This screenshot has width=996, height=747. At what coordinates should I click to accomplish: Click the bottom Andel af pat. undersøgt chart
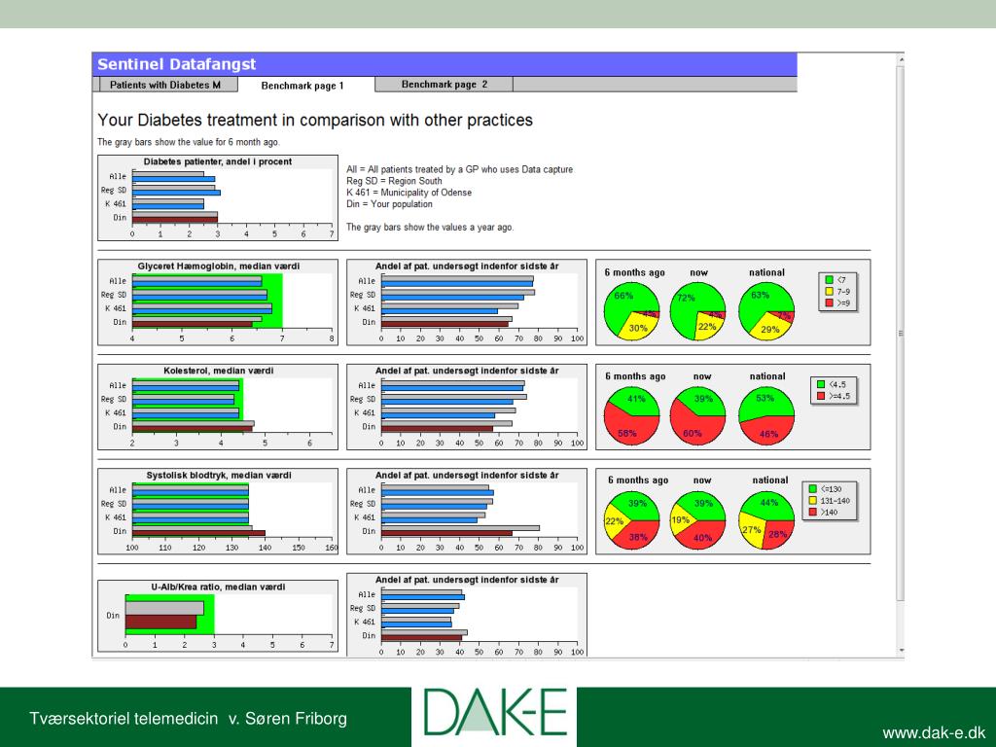(x=467, y=616)
